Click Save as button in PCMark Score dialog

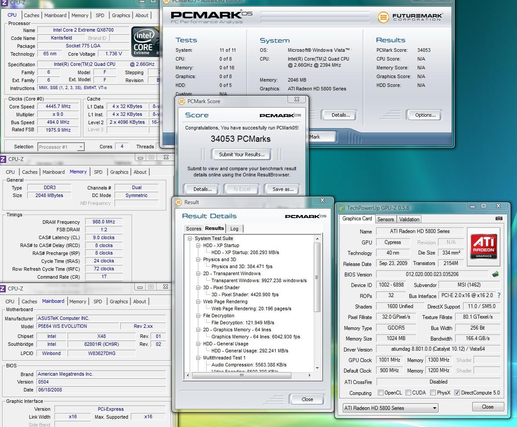tap(283, 189)
